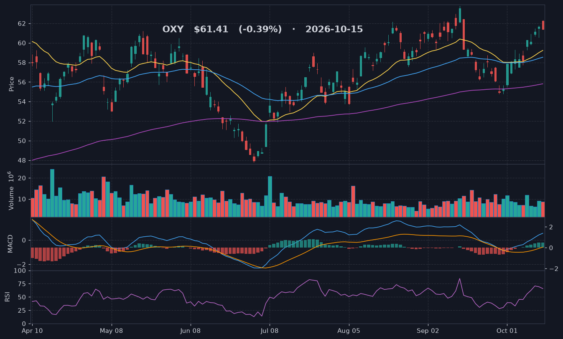563x339 pixels.
Task: Click the (-0.39%) change in the title
Action: click(x=260, y=30)
